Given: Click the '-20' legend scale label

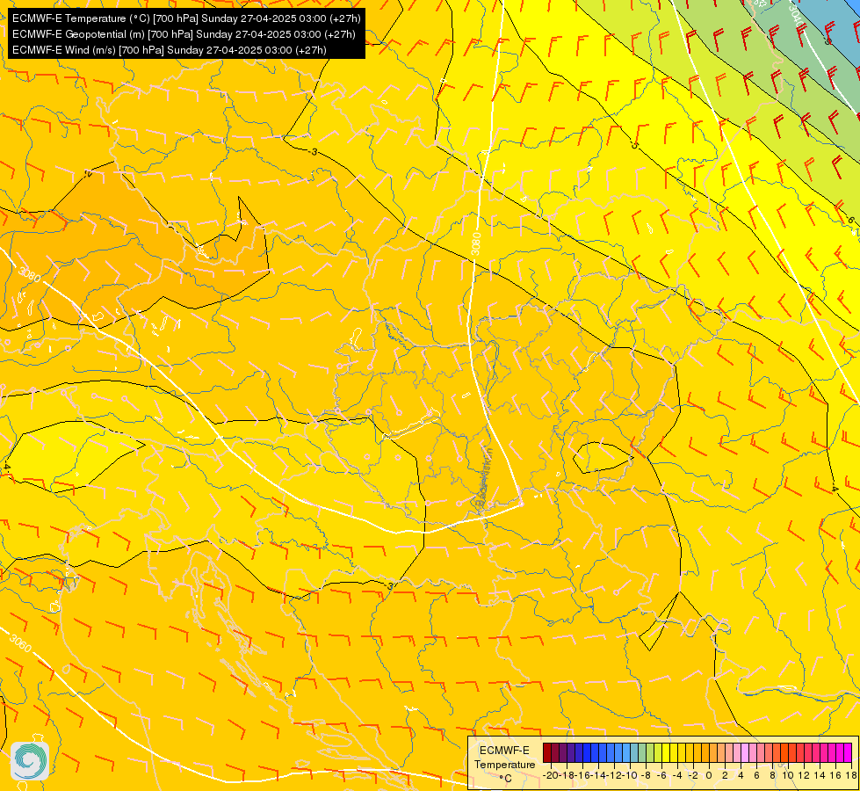Looking at the screenshot, I should coord(551,776).
